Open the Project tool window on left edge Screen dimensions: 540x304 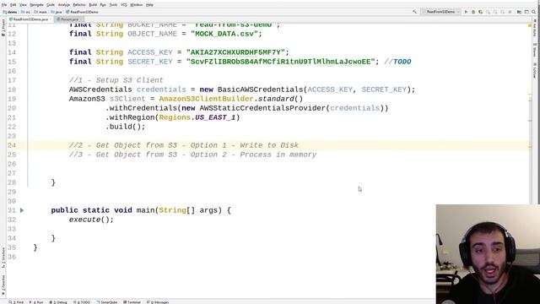(3, 28)
